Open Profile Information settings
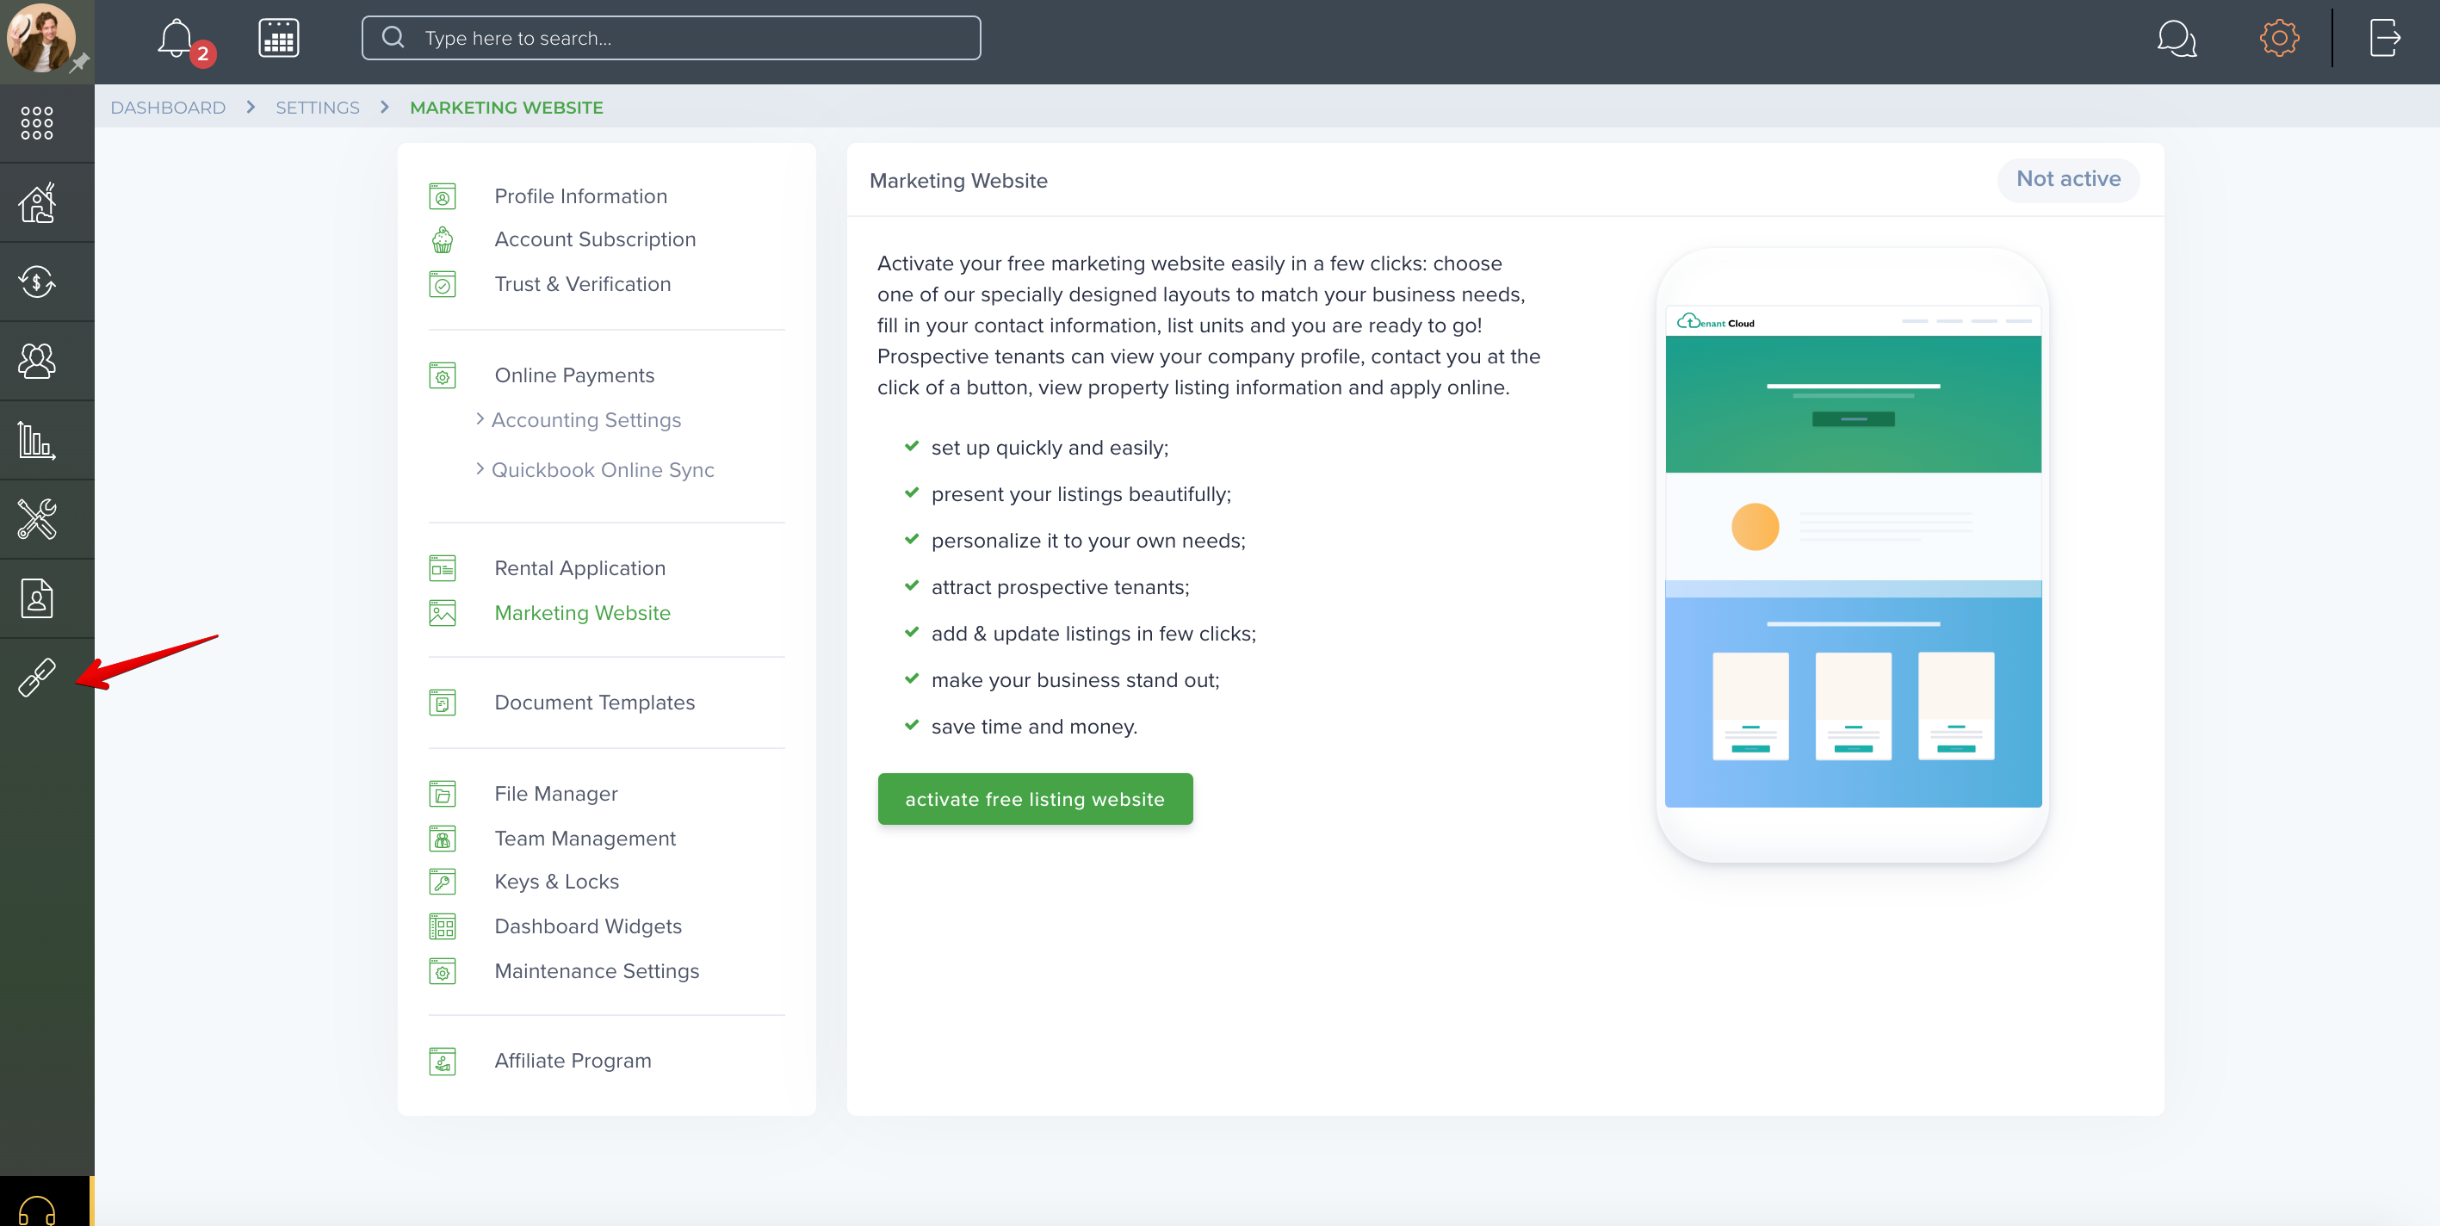Viewport: 2440px width, 1226px height. [x=580, y=196]
